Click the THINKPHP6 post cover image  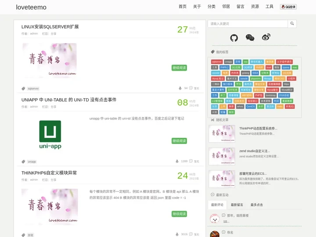coord(50,207)
